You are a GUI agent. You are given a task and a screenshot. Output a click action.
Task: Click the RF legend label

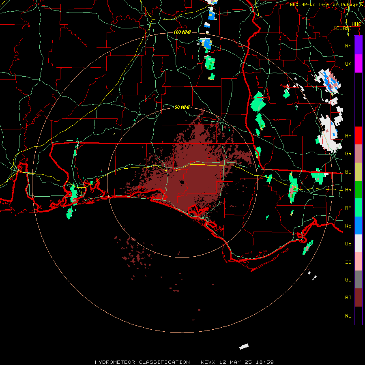[348, 45]
